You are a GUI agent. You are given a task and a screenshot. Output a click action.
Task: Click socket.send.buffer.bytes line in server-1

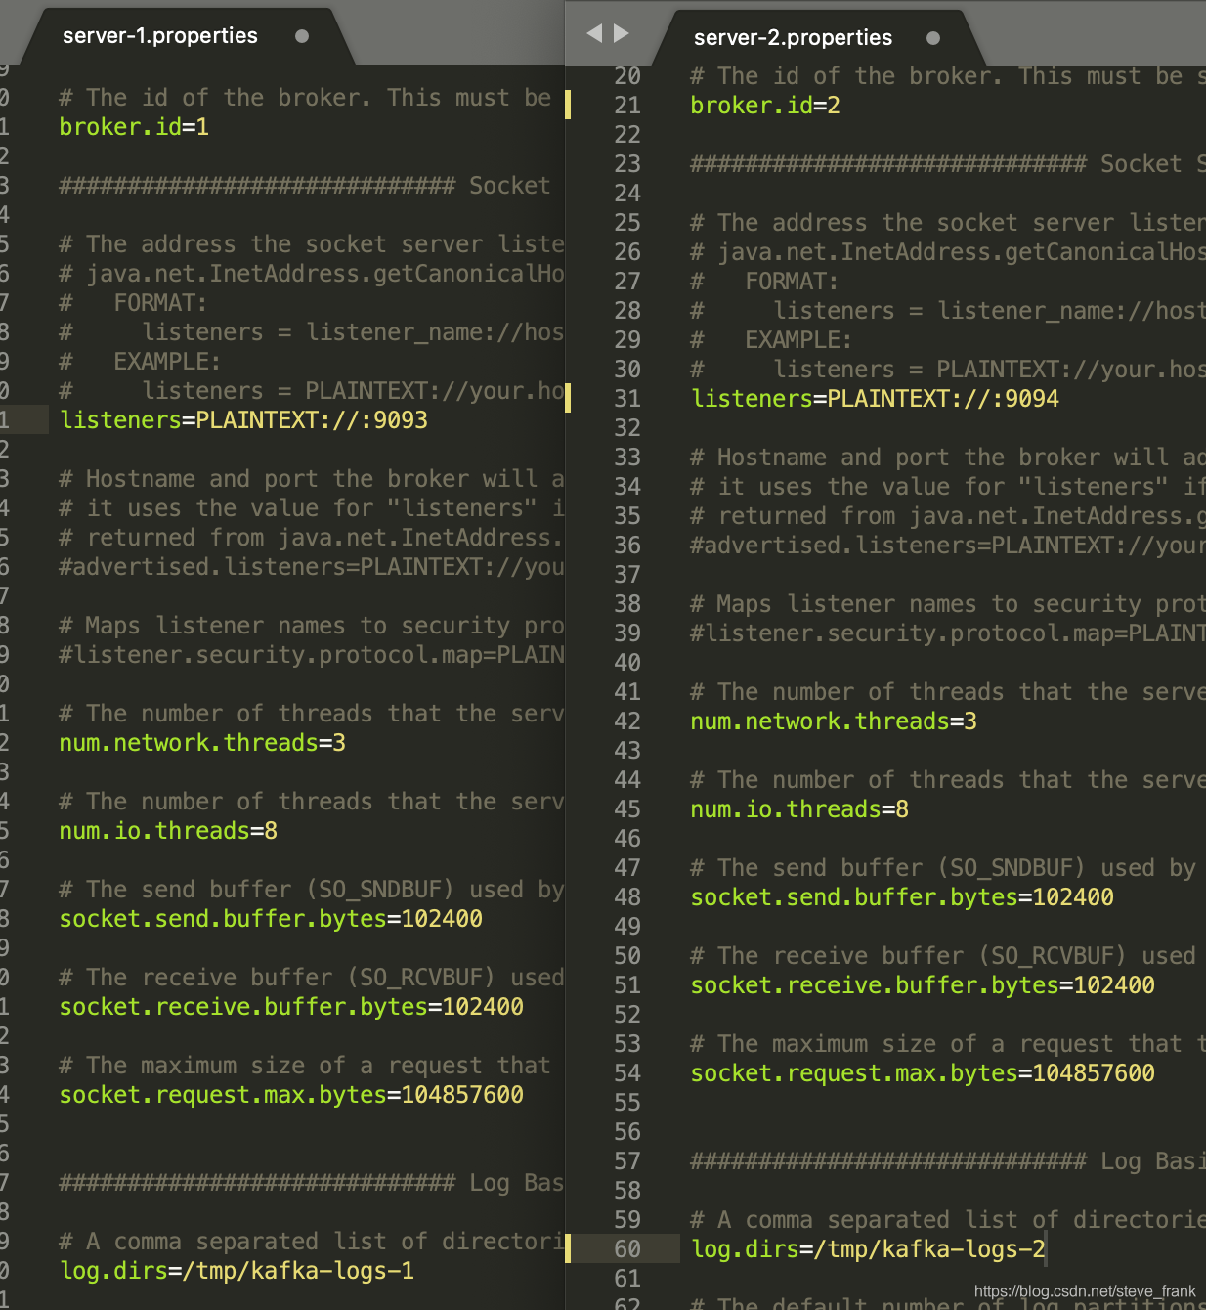(271, 919)
